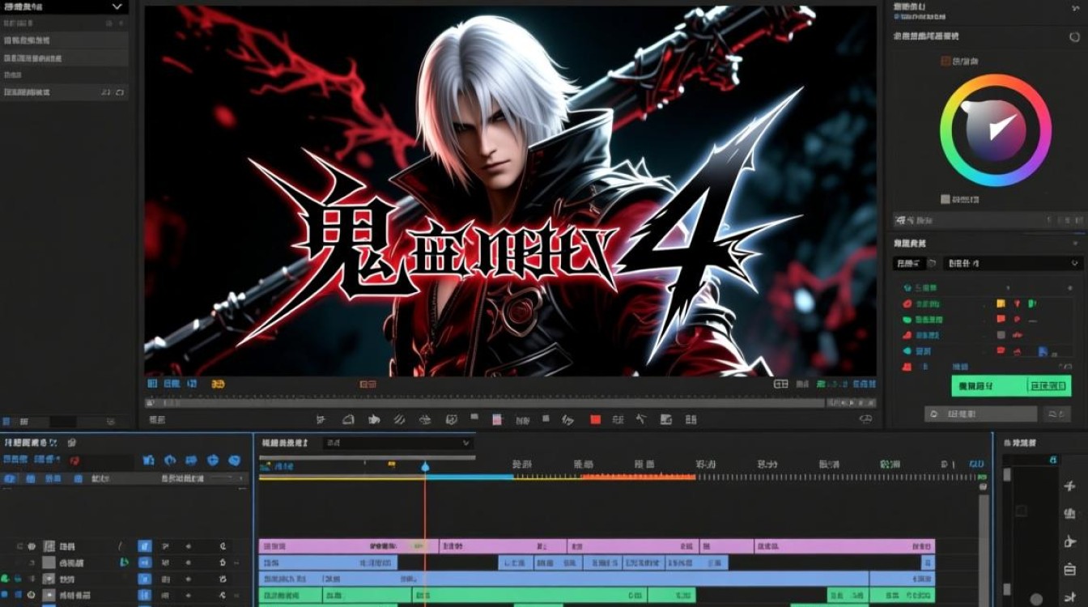
Task: Click the teal globe icon atop the right panel list
Action: click(x=907, y=287)
